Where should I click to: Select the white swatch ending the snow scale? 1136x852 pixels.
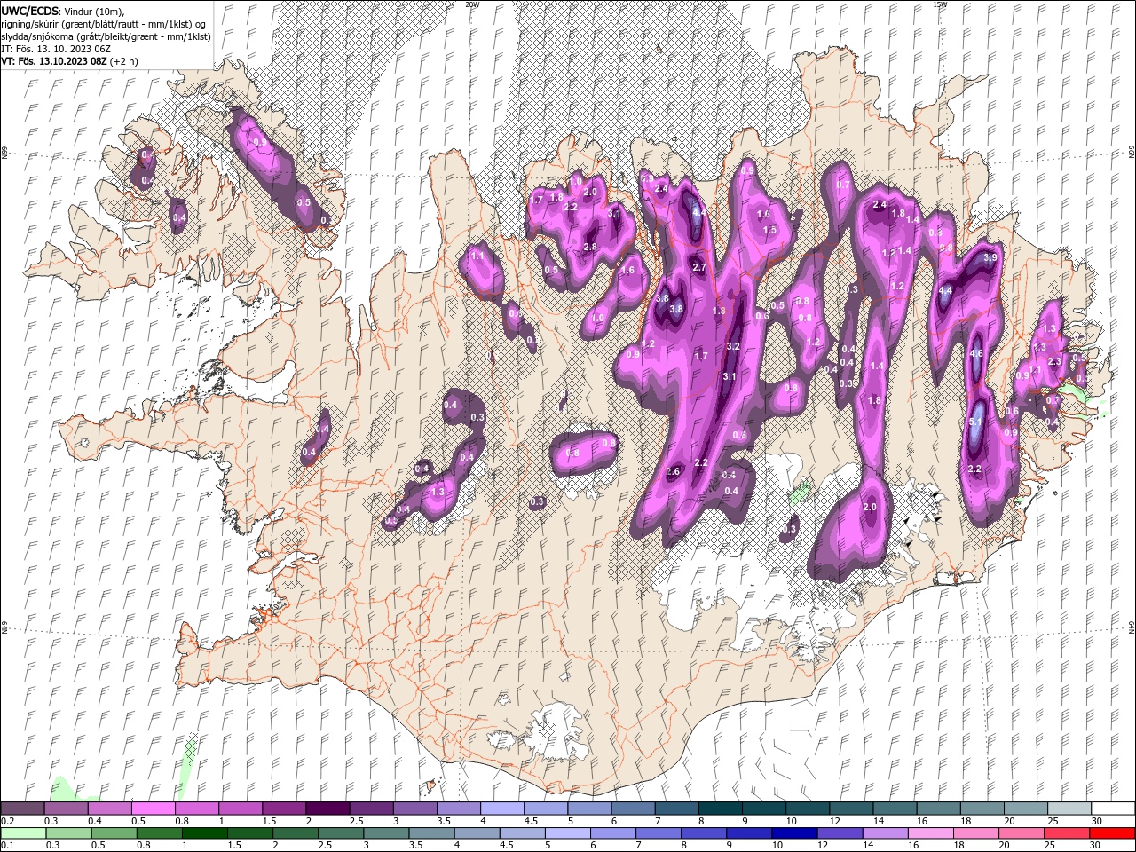[1112, 808]
